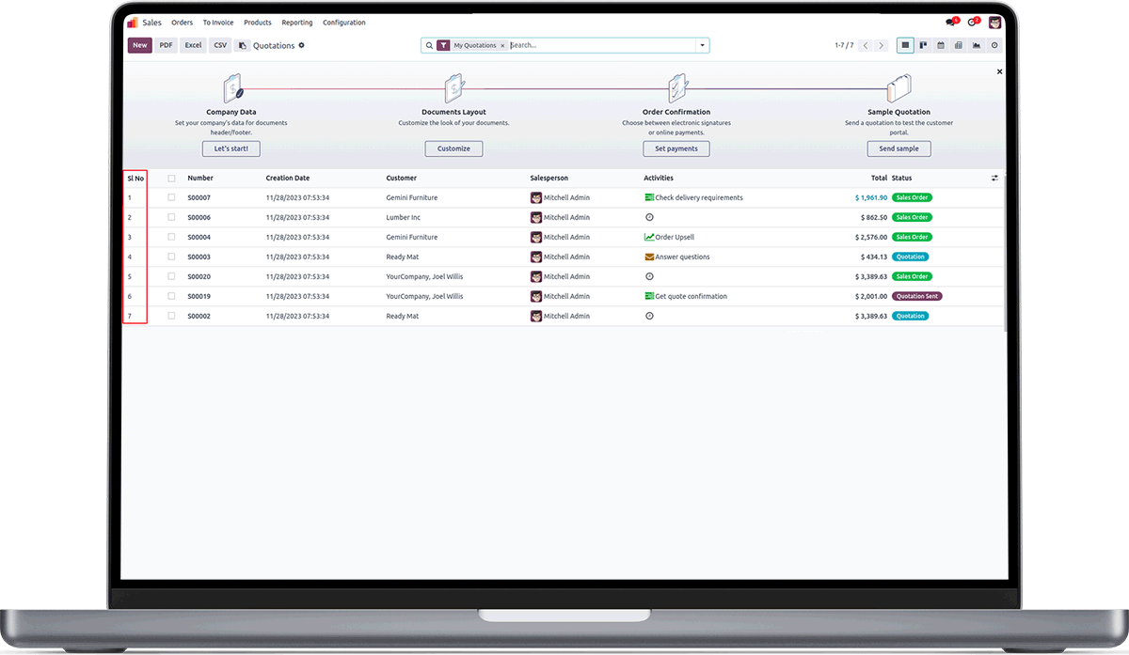Open the Quotations gear actions menu
The width and height of the screenshot is (1129, 655).
pyautogui.click(x=302, y=45)
